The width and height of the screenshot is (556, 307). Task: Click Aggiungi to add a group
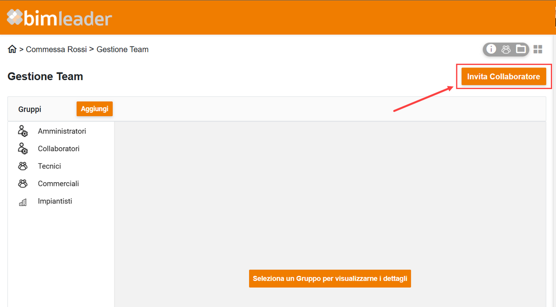coord(95,109)
